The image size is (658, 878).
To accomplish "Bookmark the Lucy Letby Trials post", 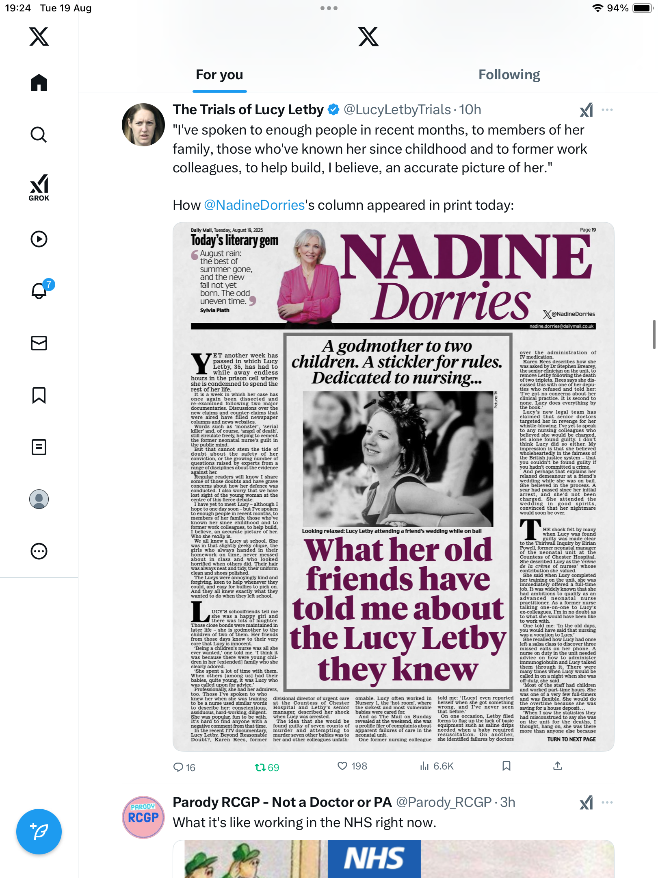I will tap(506, 766).
